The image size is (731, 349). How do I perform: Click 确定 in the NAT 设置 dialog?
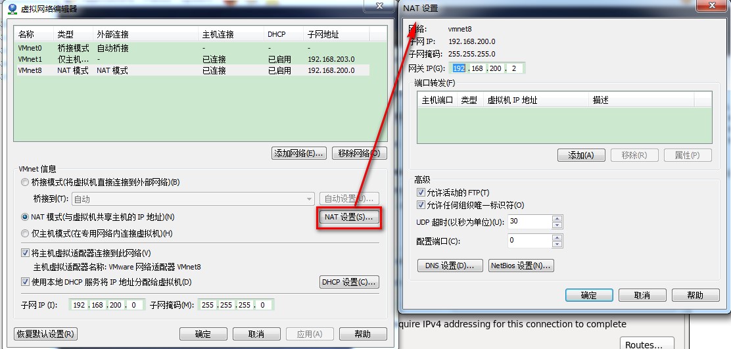point(589,295)
